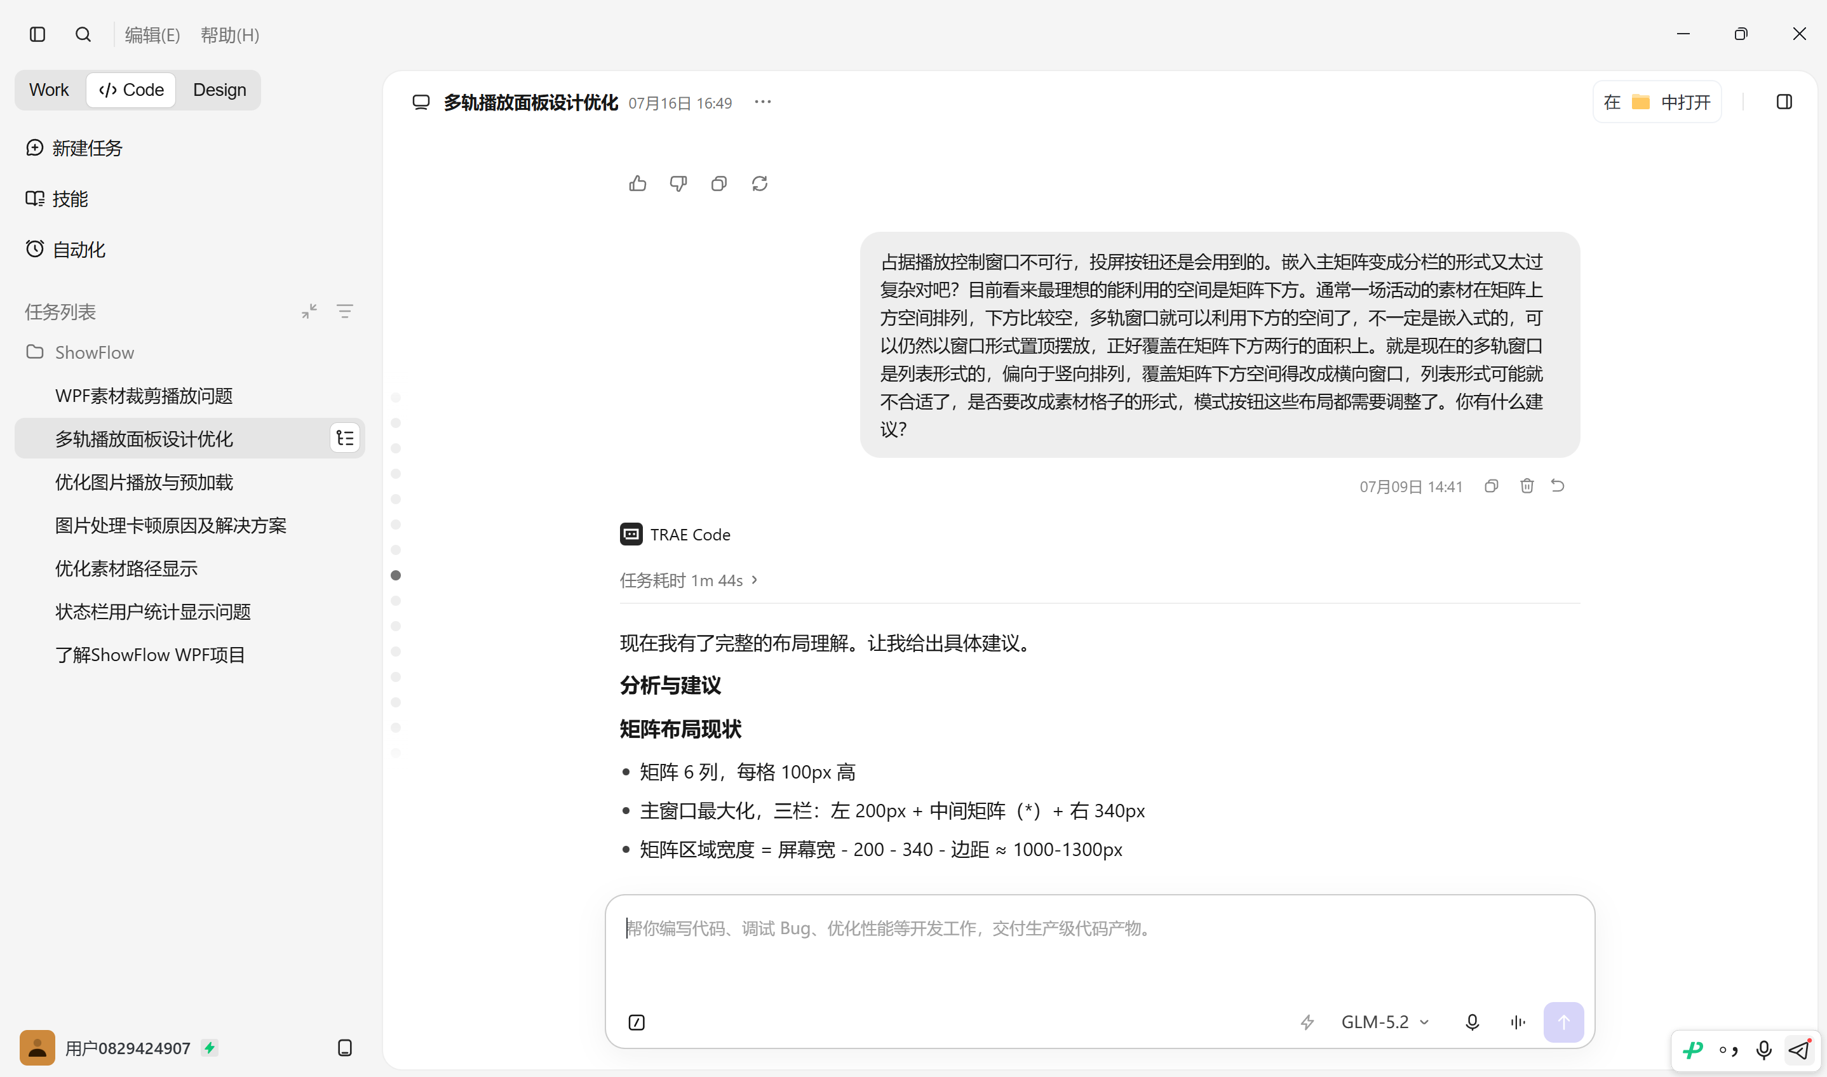Image resolution: width=1827 pixels, height=1077 pixels.
Task: Toggle the right side panel icon
Action: [1784, 102]
